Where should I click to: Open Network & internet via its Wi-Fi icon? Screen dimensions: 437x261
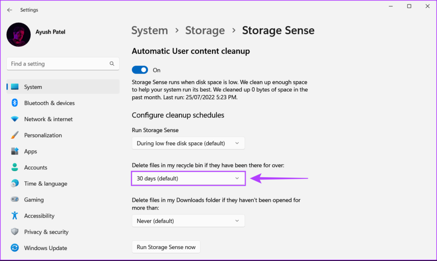click(15, 119)
